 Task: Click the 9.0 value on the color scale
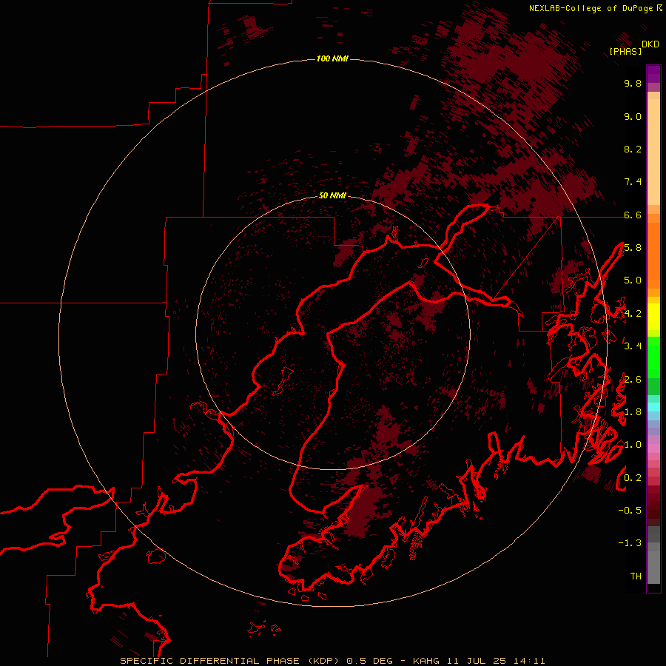(x=633, y=116)
